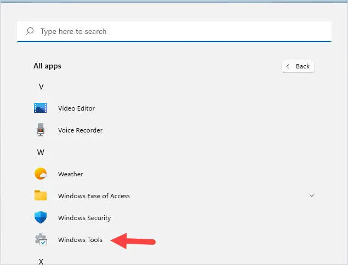Click the Weather sun icon
This screenshot has height=265, width=348.
(41, 174)
